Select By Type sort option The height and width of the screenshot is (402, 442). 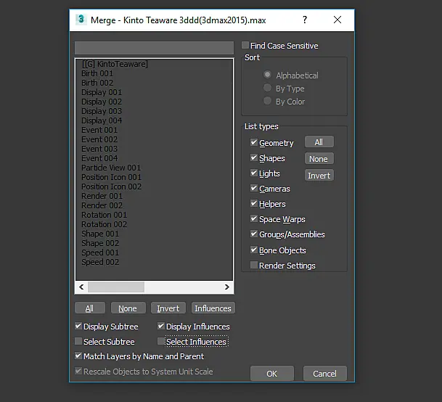pyautogui.click(x=267, y=88)
